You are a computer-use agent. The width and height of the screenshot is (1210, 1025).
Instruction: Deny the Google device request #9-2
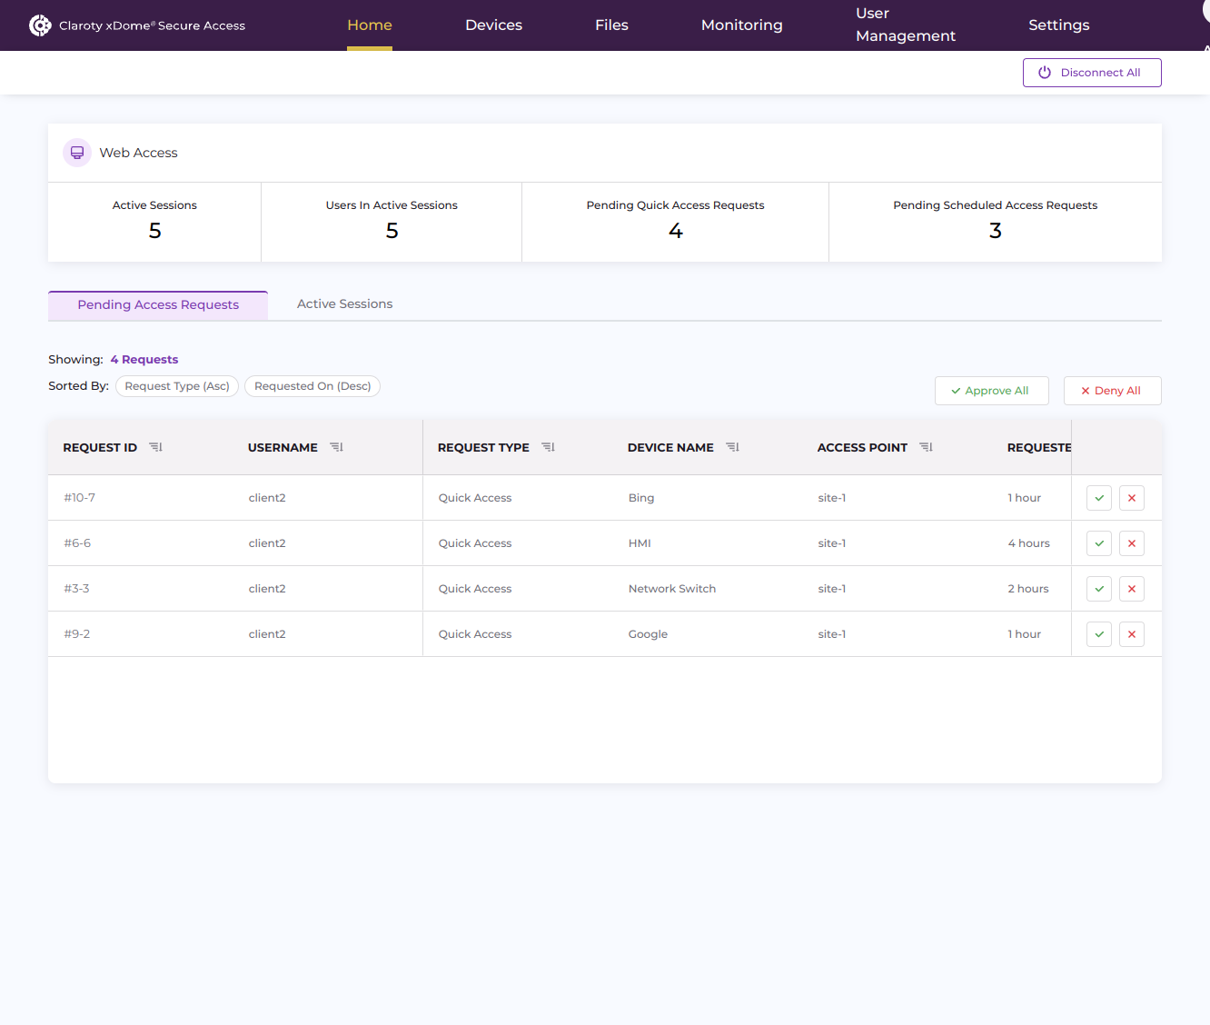pyautogui.click(x=1131, y=634)
